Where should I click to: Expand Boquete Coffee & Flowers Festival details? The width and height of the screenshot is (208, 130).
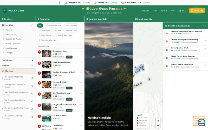tap(205, 32)
